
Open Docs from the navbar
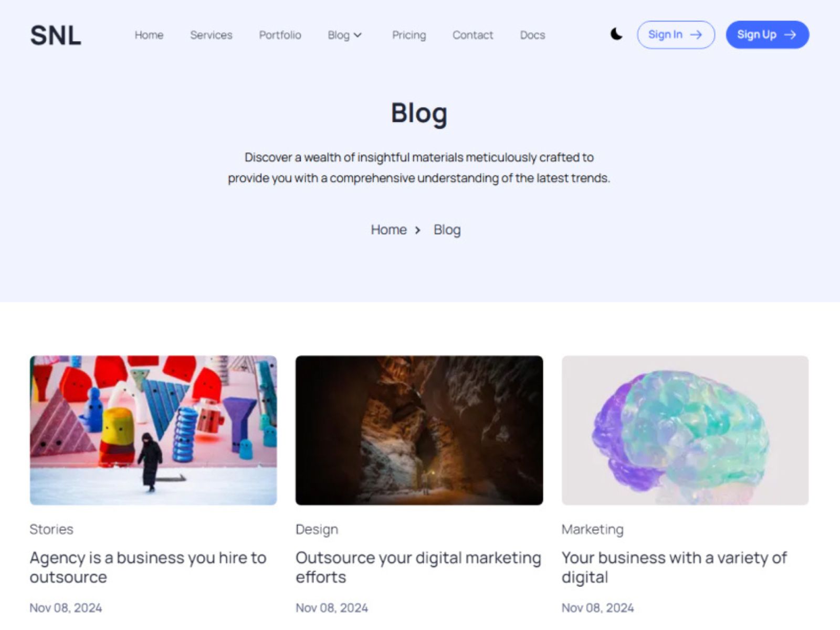coord(532,35)
